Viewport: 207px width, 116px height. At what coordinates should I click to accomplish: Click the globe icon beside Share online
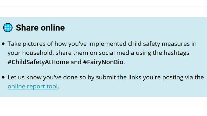pos(8,28)
